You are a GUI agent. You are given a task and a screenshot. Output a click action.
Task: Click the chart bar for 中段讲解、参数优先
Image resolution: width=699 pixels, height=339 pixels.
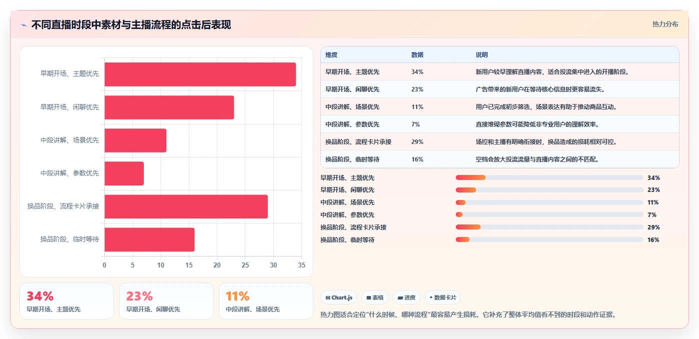124,173
